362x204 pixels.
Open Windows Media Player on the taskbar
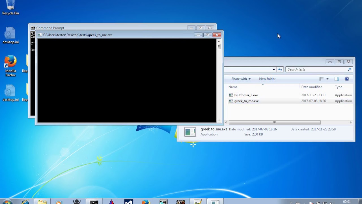[59, 202]
